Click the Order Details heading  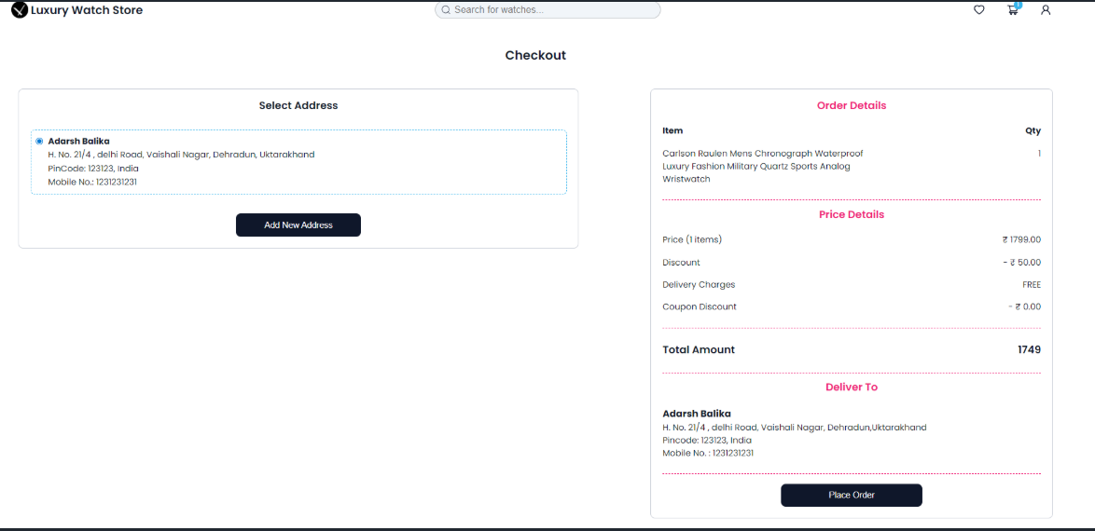[851, 105]
